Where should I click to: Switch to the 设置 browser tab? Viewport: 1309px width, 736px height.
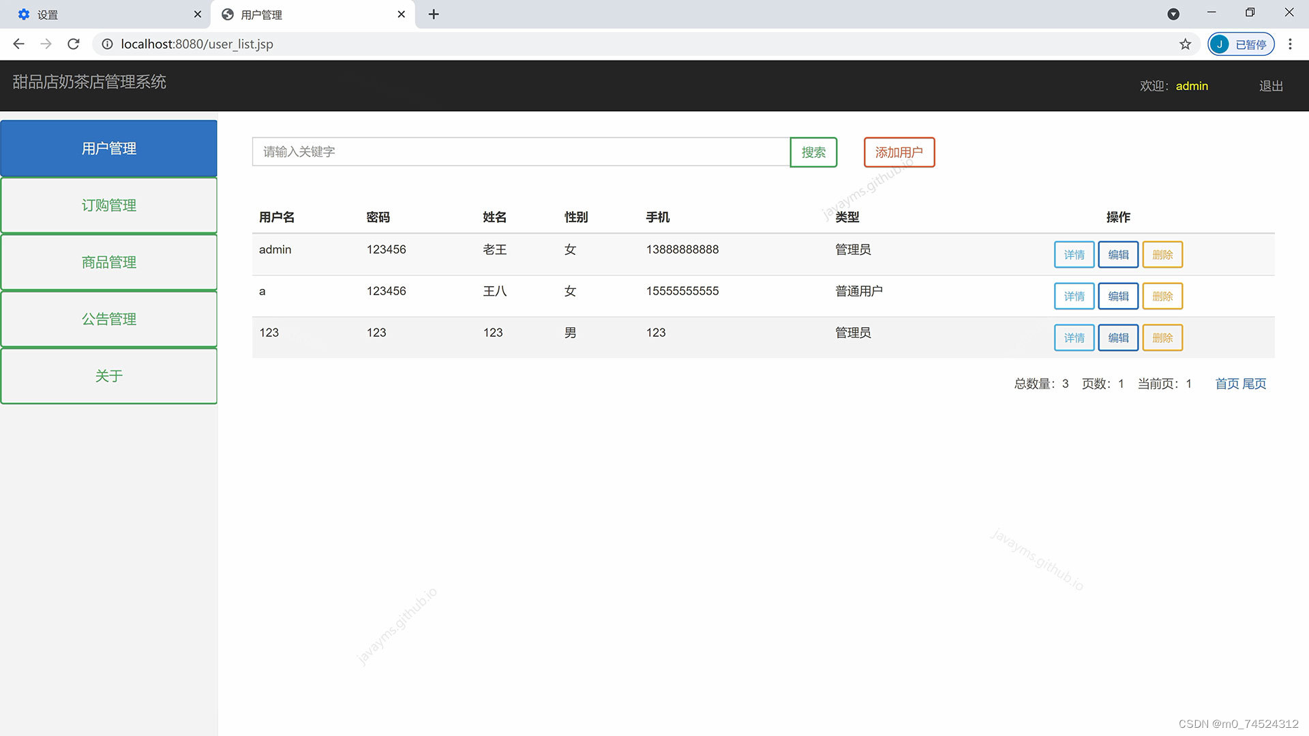(x=102, y=14)
